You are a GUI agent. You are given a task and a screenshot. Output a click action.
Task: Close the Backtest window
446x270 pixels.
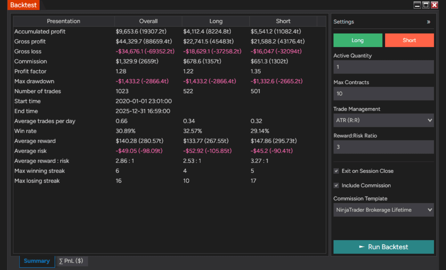click(x=434, y=5)
